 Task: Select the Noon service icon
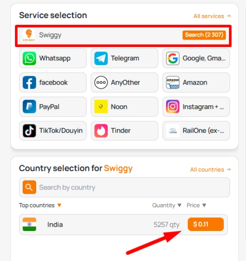(x=101, y=107)
